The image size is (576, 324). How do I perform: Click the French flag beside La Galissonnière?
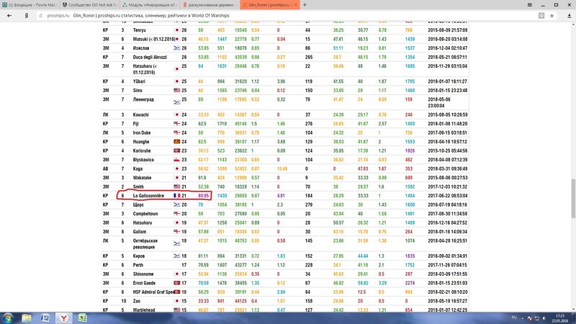(x=176, y=195)
